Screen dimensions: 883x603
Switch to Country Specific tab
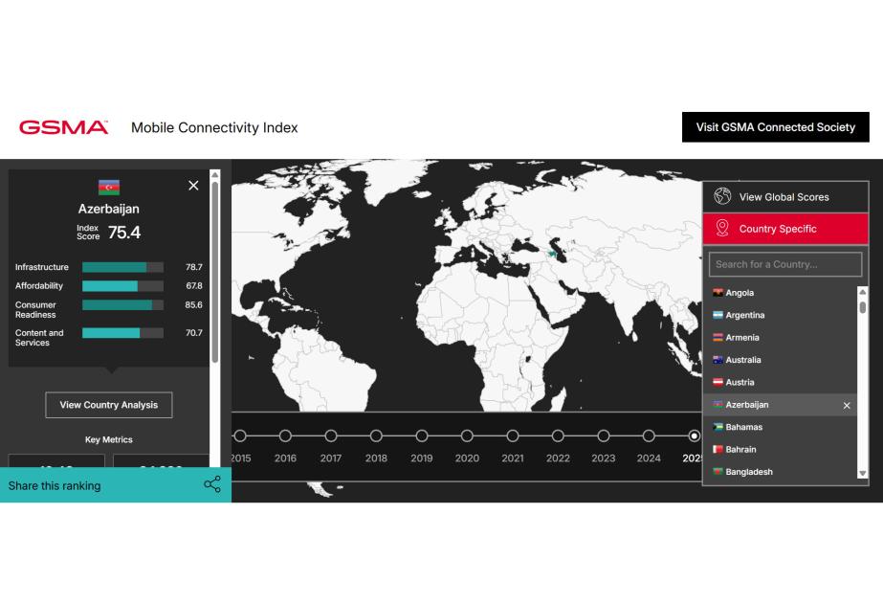click(785, 229)
